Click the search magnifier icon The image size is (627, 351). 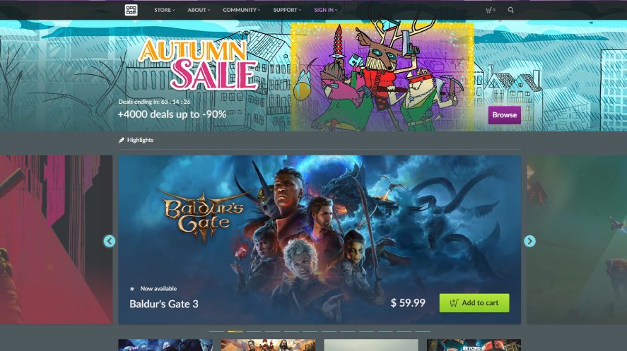(x=510, y=10)
